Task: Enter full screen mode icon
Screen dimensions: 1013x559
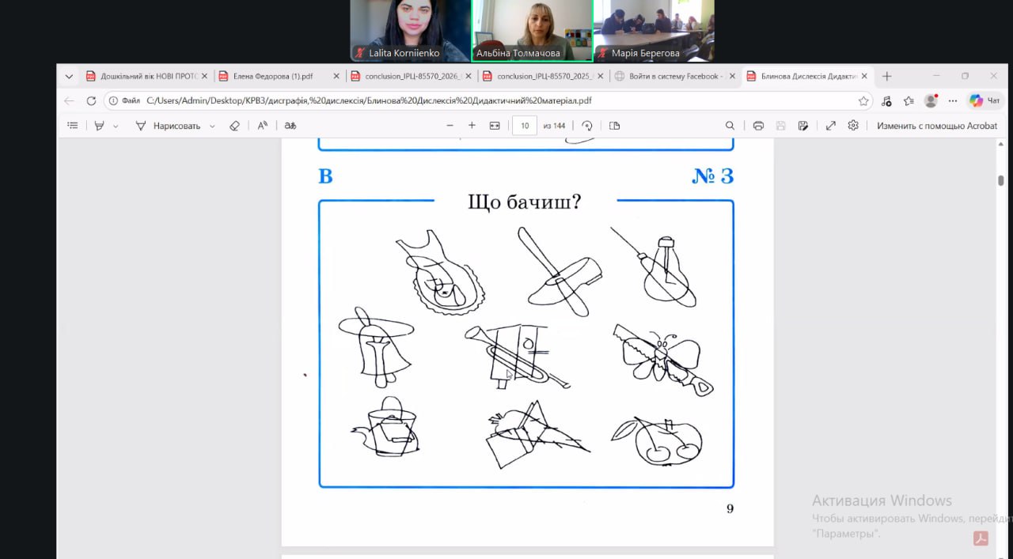Action: click(831, 126)
